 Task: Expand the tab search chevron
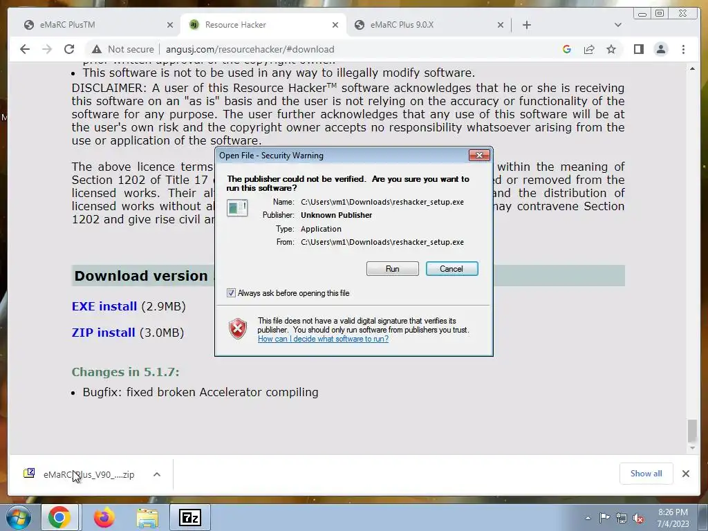618,25
